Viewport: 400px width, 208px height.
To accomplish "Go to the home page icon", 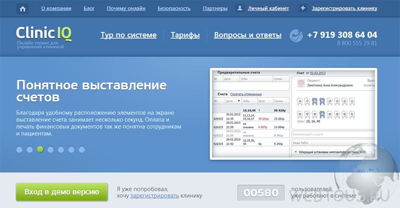I will 22,8.
